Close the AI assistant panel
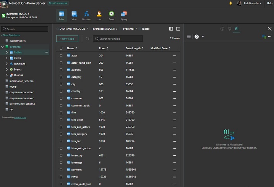The height and width of the screenshot is (187, 274). tap(270, 29)
